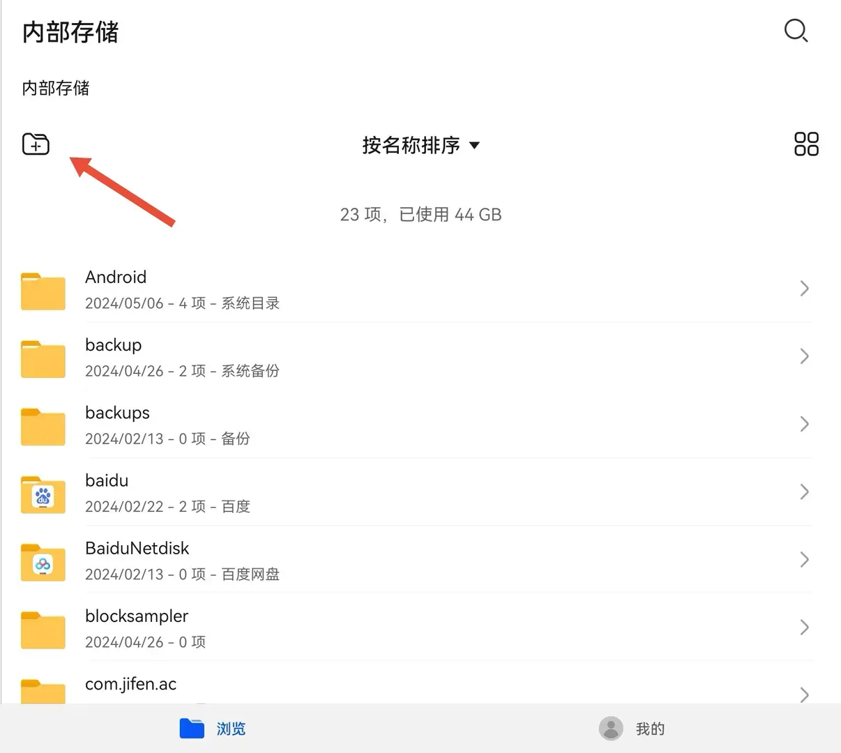Expand backups row chevron
The image size is (841, 753).
[804, 424]
